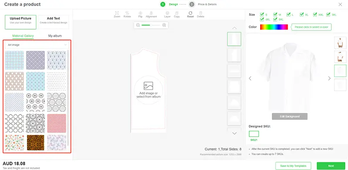
Task: Choose Upload Picture option
Action: click(x=20, y=22)
